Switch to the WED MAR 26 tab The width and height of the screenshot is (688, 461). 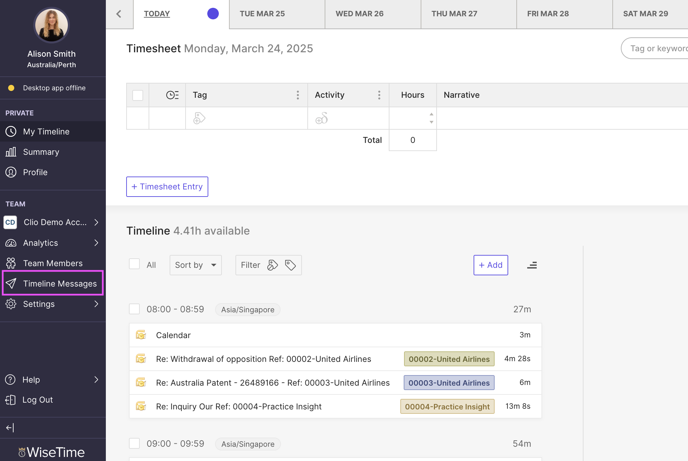point(373,14)
